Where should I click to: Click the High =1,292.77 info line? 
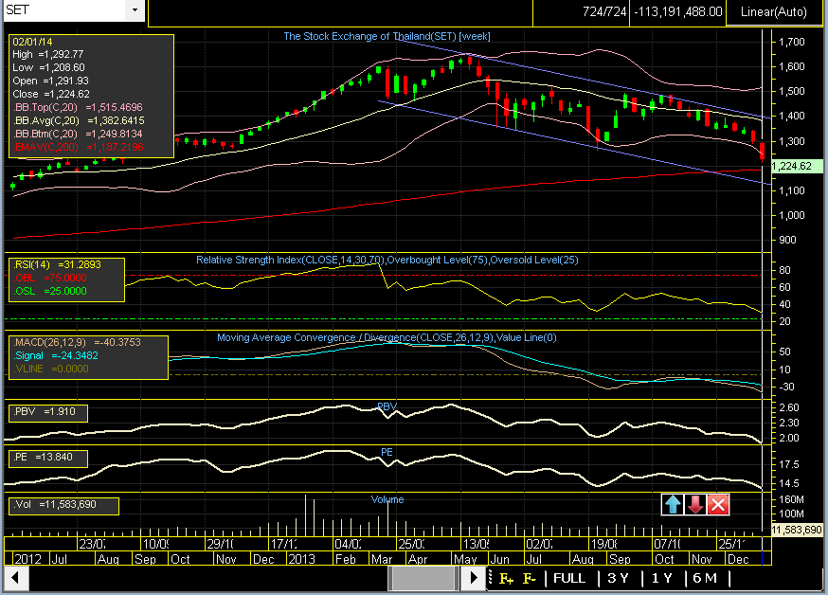[x=48, y=54]
